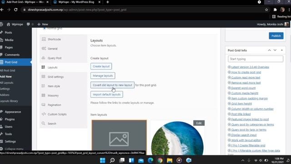The image size is (291, 164).
Task: Open Excerpt word count link
Action: pos(243,88)
